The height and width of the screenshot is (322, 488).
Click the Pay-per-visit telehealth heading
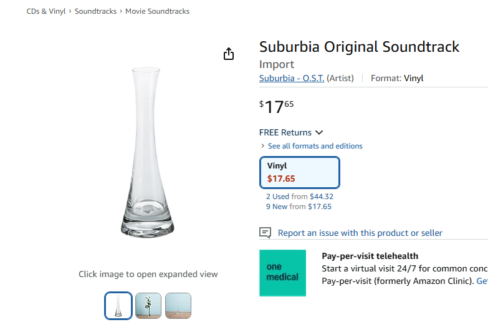click(x=370, y=256)
